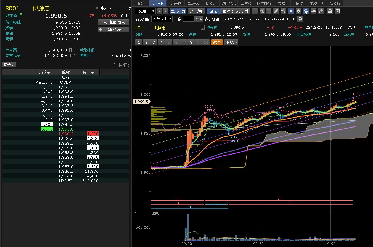373x247 pixels.
Task: Open chart settings wrench icon
Action: (321, 11)
